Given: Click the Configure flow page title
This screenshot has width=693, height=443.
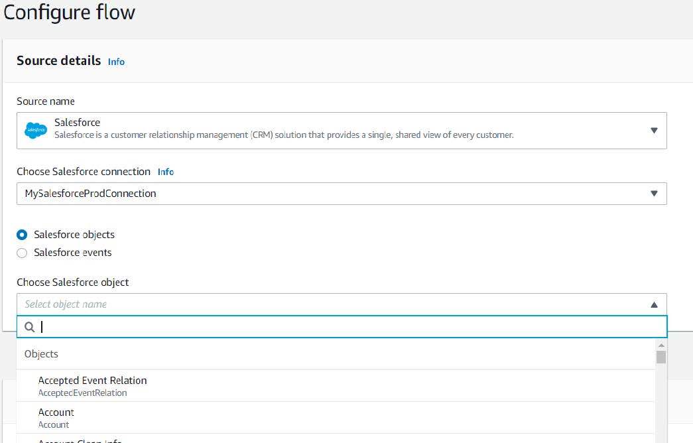Looking at the screenshot, I should click(x=70, y=13).
